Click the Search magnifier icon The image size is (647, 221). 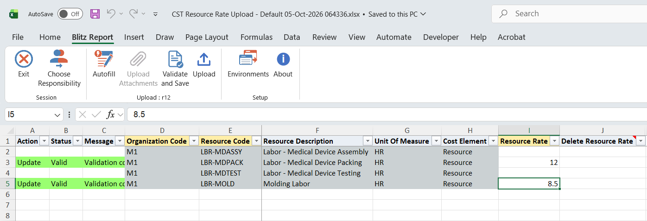[503, 14]
